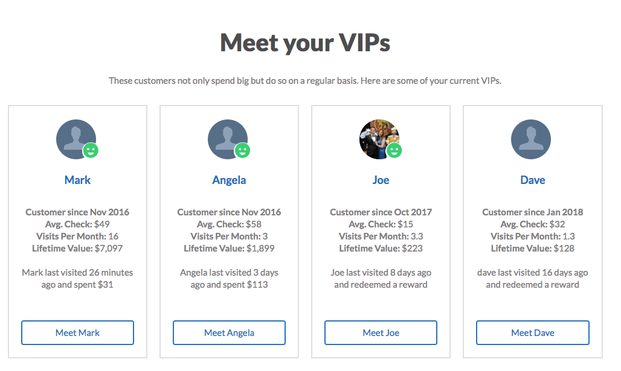This screenshot has height=371, width=621.
Task: Click Mark's Lifetime Value stat text
Action: [77, 248]
